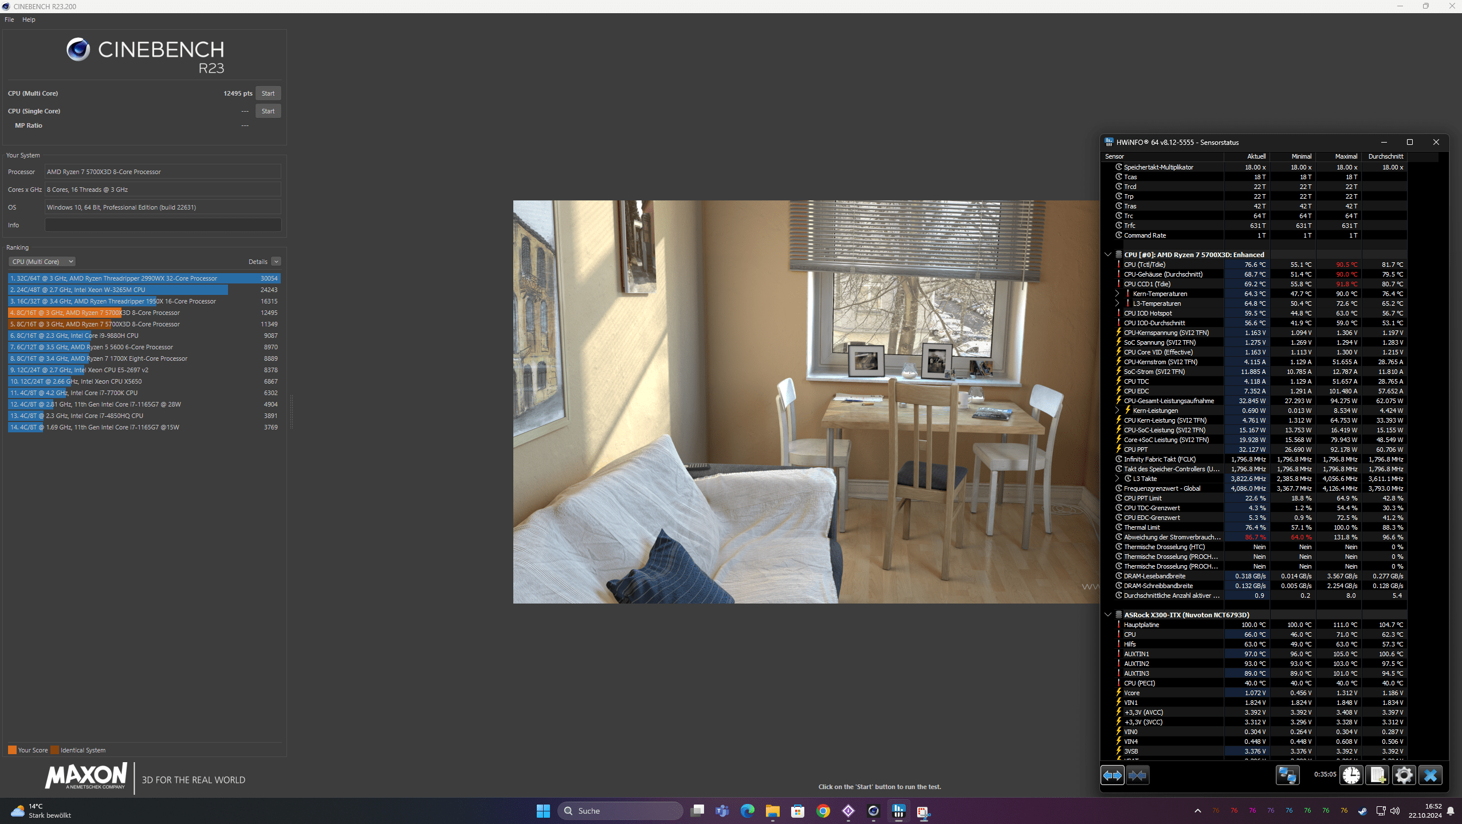Open the ranking Details dropdown arrow
Image resolution: width=1462 pixels, height=824 pixels.
[276, 262]
